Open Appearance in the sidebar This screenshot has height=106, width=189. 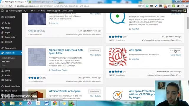click(x=10, y=48)
